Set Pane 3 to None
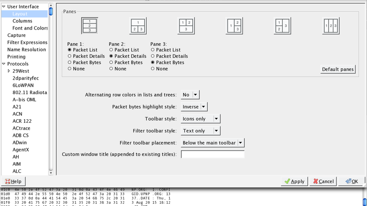The image size is (367, 206). pyautogui.click(x=159, y=69)
